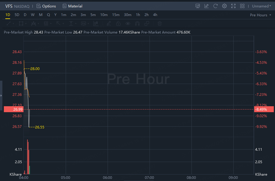Open dropdown arrow beside Fibonacci tool
This screenshot has height=181, width=275.
51,24
